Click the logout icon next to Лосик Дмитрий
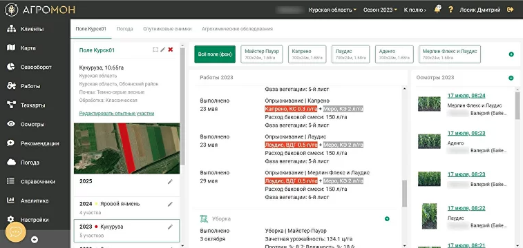The width and height of the screenshot is (523, 248). click(x=510, y=10)
